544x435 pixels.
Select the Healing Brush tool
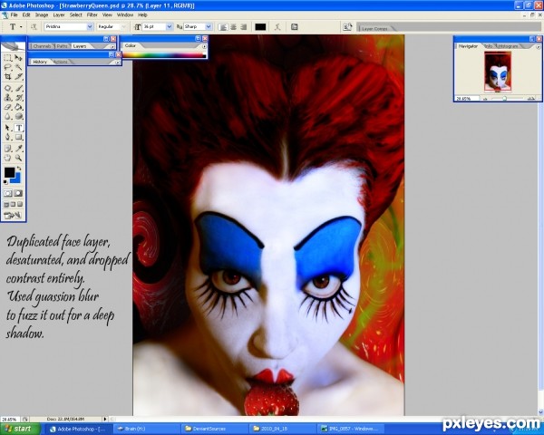(8, 89)
